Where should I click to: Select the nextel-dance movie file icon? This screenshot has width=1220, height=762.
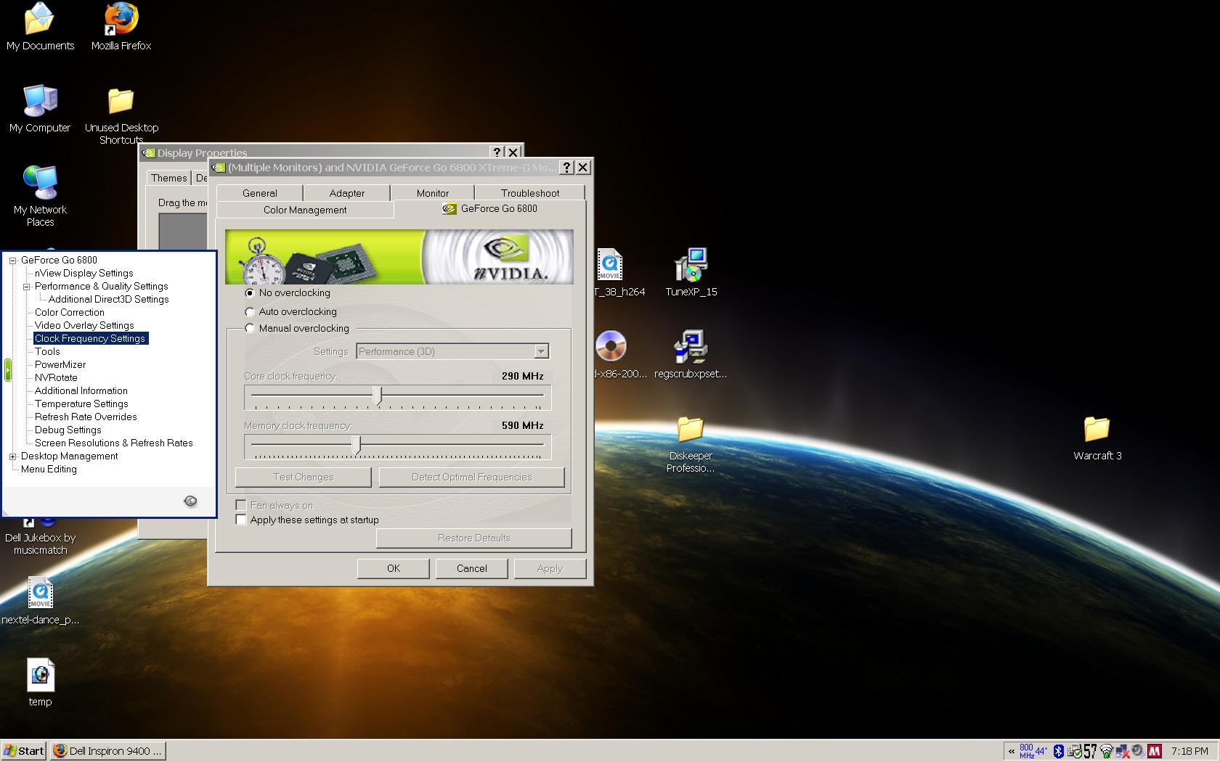pyautogui.click(x=40, y=601)
